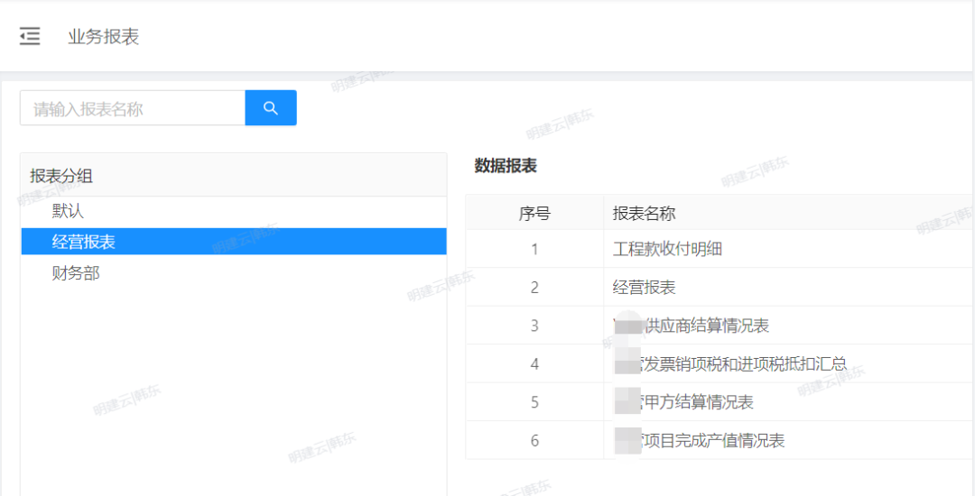Select the 财务部 report group
The width and height of the screenshot is (975, 496).
[x=76, y=273]
